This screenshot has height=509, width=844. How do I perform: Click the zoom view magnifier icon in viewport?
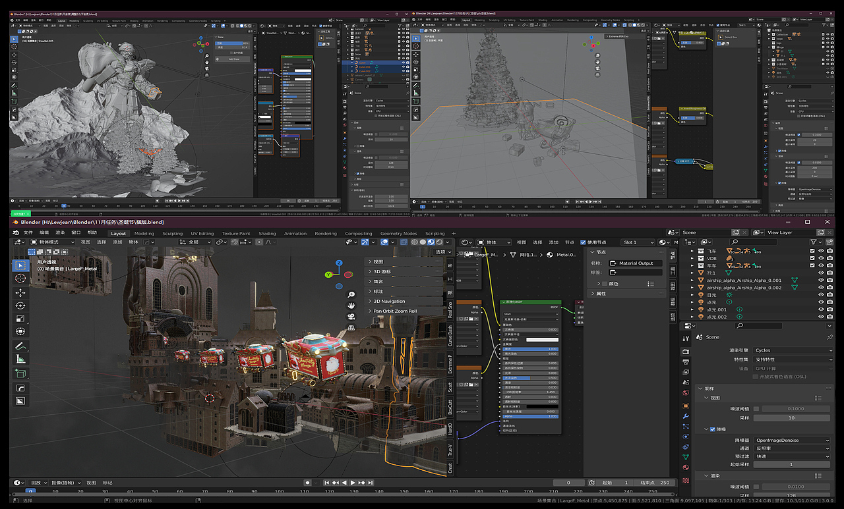click(x=352, y=294)
